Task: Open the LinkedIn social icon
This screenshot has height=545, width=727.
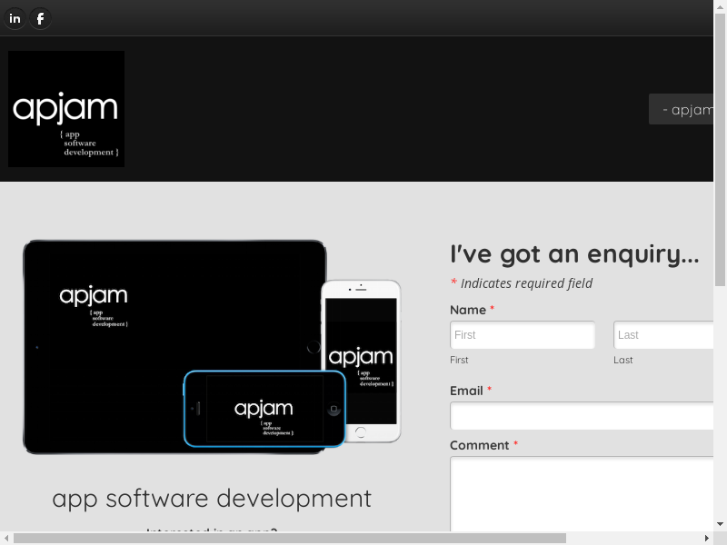Action: (x=15, y=18)
